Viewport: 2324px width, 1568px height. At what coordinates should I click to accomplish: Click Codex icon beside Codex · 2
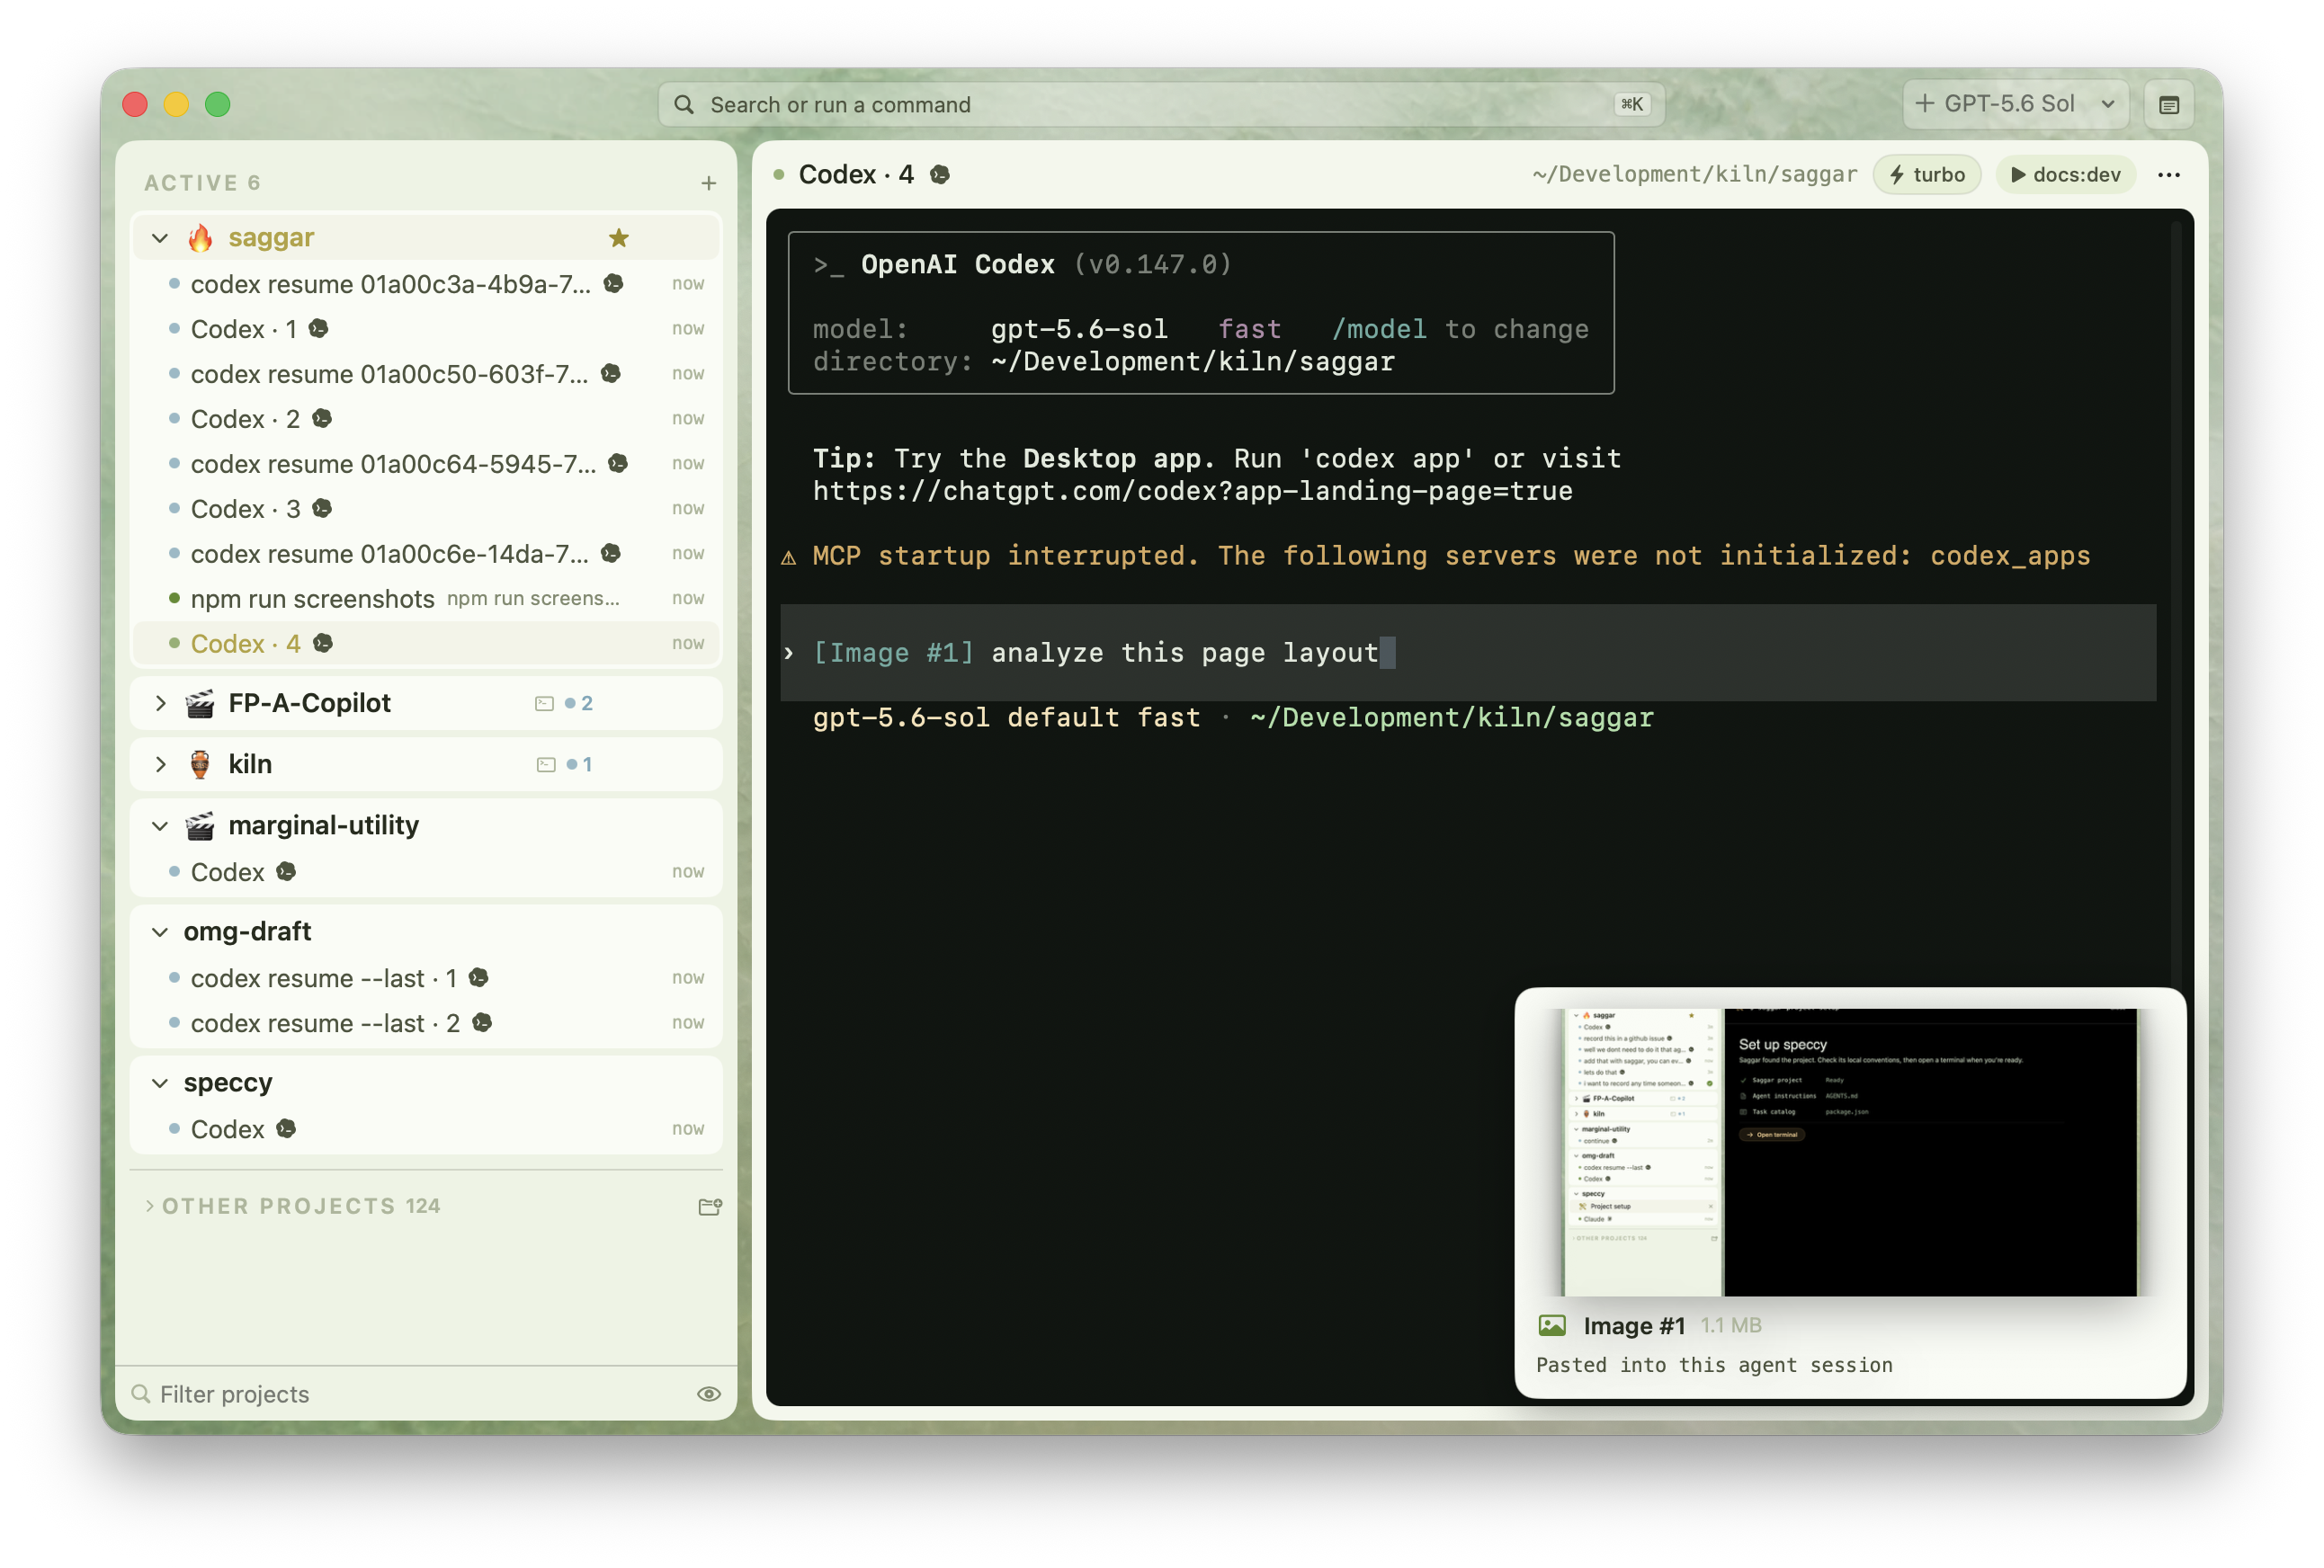pos(321,418)
